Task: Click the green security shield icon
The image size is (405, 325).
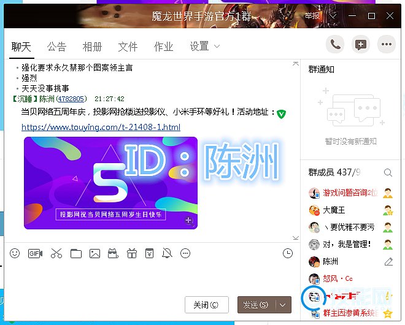Action: click(x=281, y=114)
